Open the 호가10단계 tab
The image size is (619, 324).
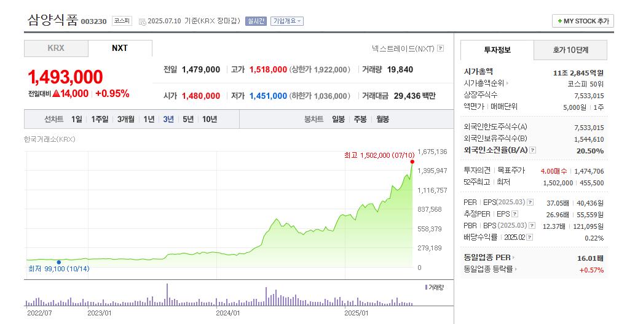[570, 50]
